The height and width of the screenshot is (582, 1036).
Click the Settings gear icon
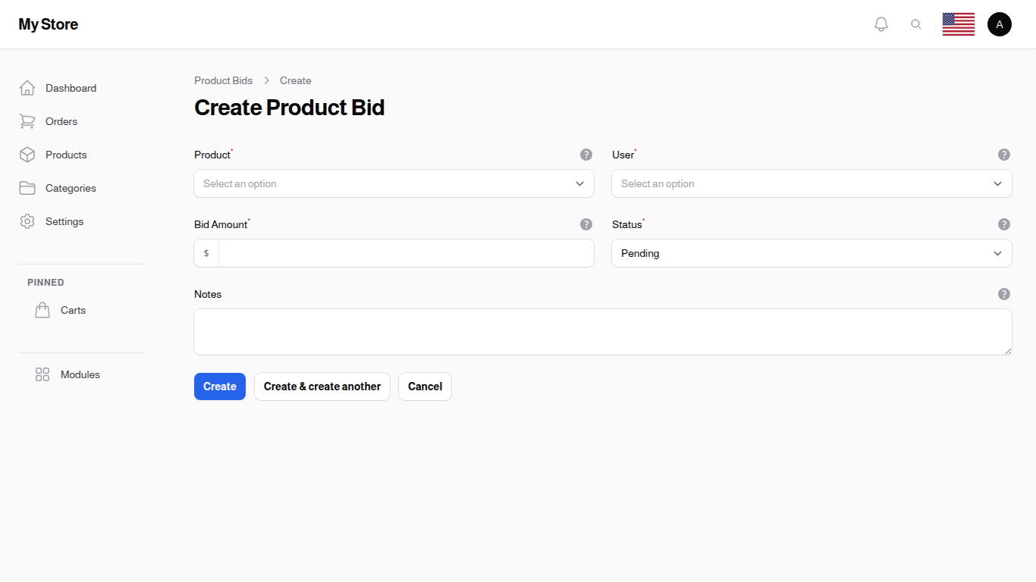[x=27, y=221]
